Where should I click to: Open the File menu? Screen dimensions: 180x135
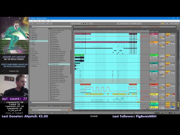[30, 21]
